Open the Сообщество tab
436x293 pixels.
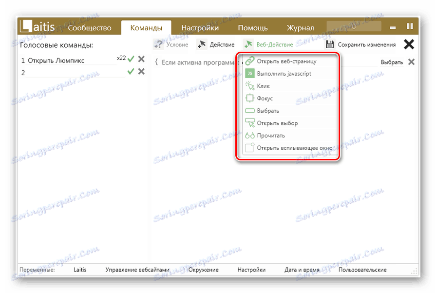point(90,28)
